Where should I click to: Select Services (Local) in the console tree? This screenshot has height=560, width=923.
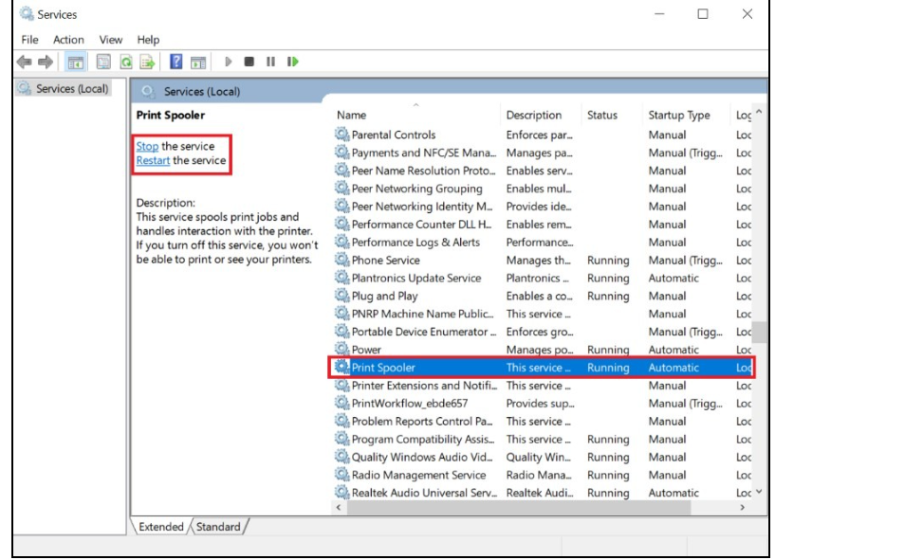[x=64, y=88]
